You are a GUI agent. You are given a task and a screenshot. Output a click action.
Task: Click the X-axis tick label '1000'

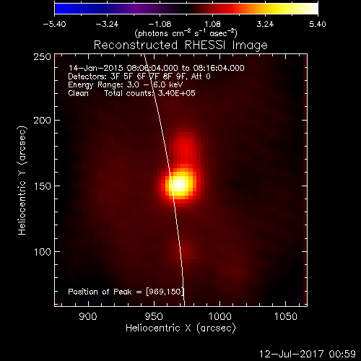(219, 316)
